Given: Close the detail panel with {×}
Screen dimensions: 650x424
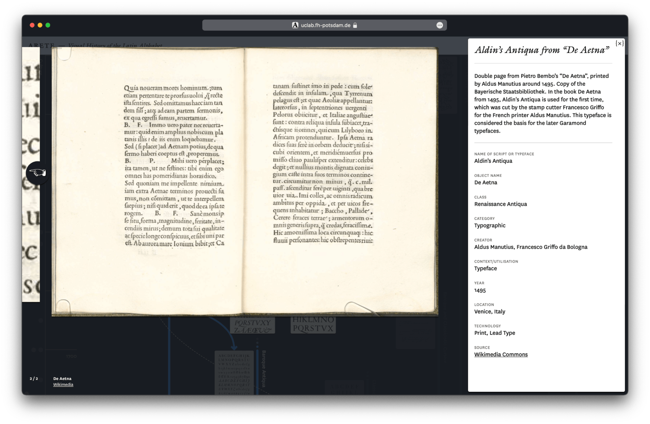Looking at the screenshot, I should [x=619, y=44].
